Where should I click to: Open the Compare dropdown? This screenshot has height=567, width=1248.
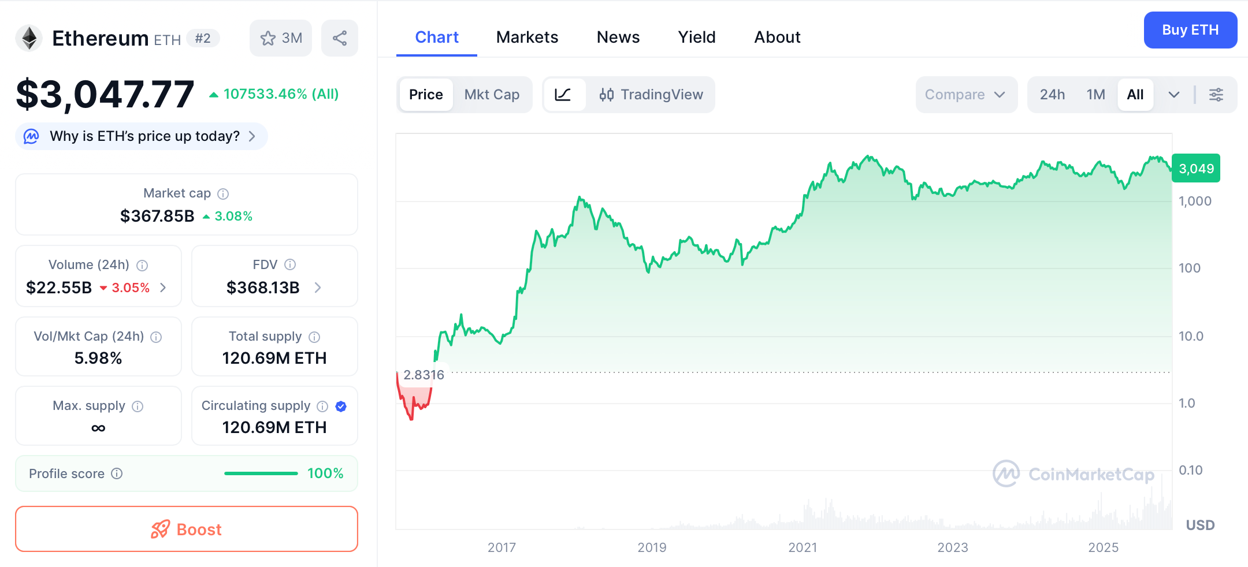click(x=965, y=95)
